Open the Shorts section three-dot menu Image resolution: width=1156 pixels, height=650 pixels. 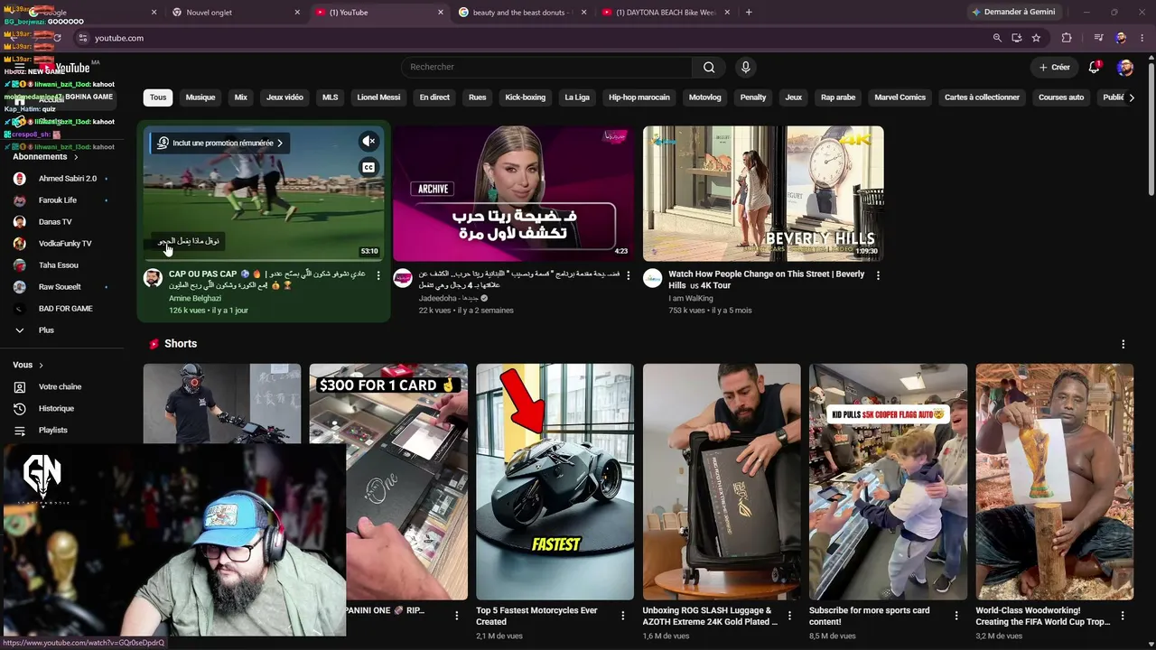click(1123, 344)
